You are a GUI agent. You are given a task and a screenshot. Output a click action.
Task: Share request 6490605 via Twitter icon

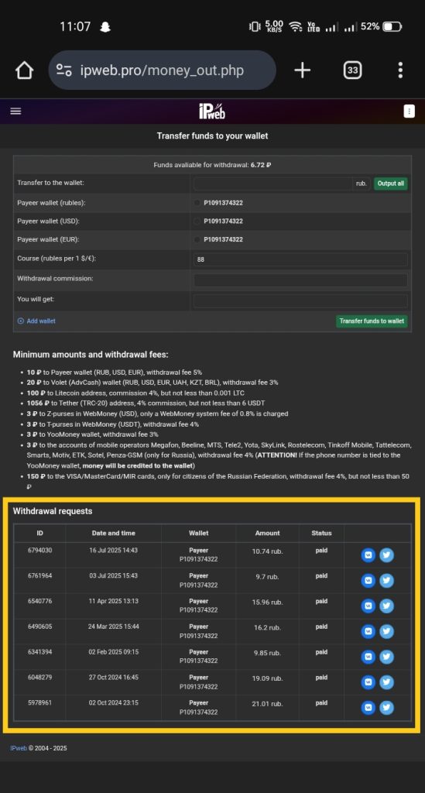[x=386, y=631]
